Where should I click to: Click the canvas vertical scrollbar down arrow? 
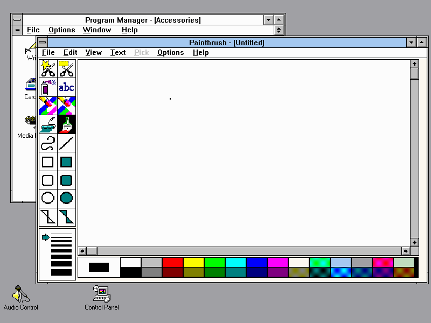414,242
